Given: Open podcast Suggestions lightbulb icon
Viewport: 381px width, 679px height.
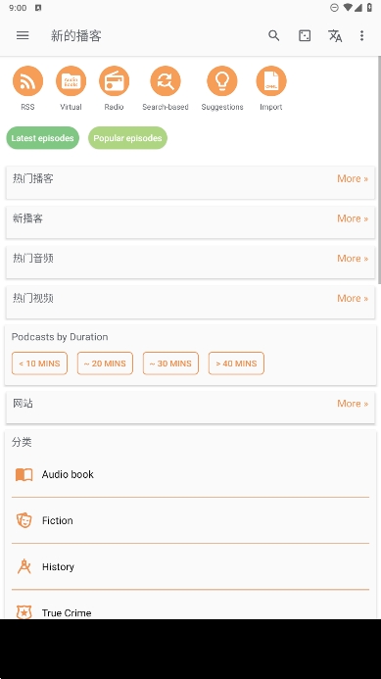Looking at the screenshot, I should click(222, 81).
